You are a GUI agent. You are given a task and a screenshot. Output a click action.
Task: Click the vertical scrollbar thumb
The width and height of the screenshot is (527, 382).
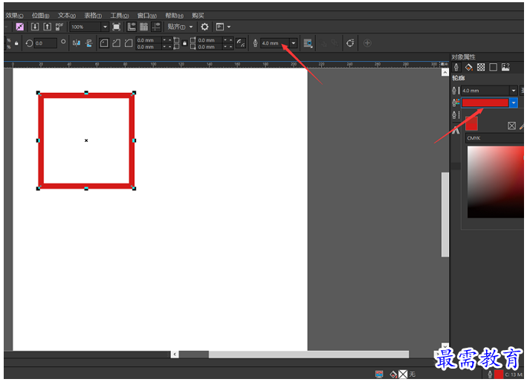[x=445, y=215]
